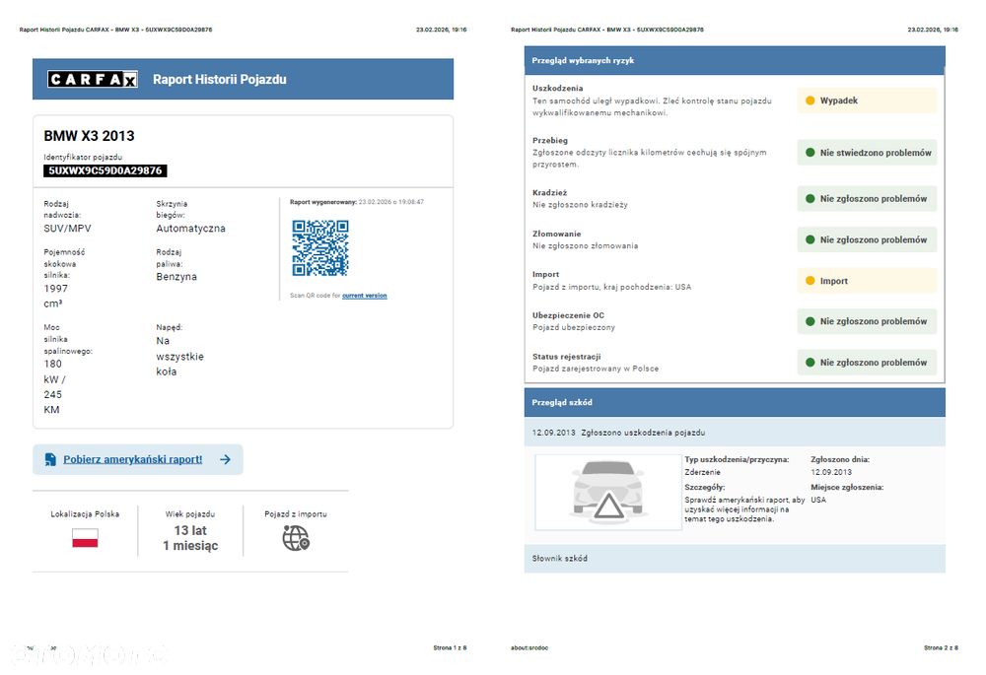The height and width of the screenshot is (675, 986).
Task: Click the 'Uszkodzenia' risk heading
Action: pyautogui.click(x=557, y=88)
